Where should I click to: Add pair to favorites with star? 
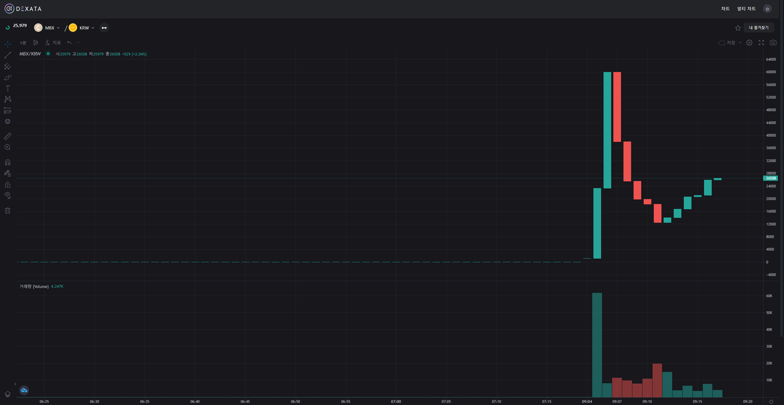738,28
